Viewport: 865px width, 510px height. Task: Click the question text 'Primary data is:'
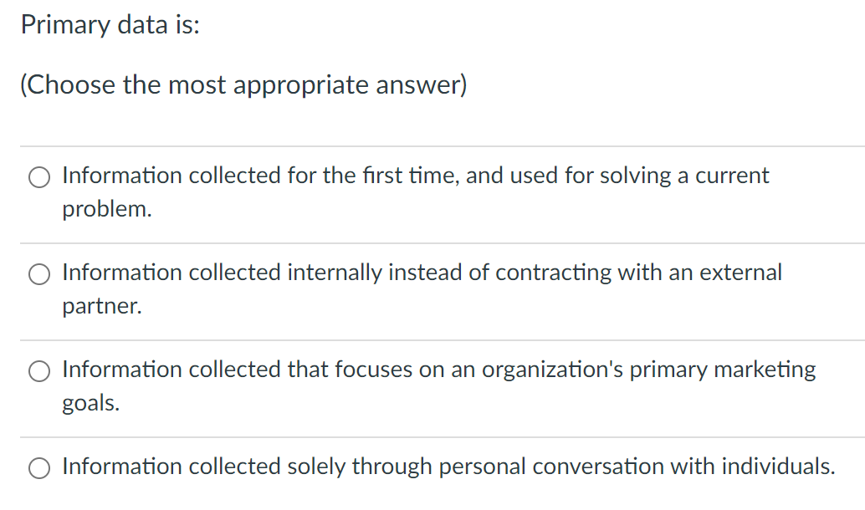(x=109, y=25)
